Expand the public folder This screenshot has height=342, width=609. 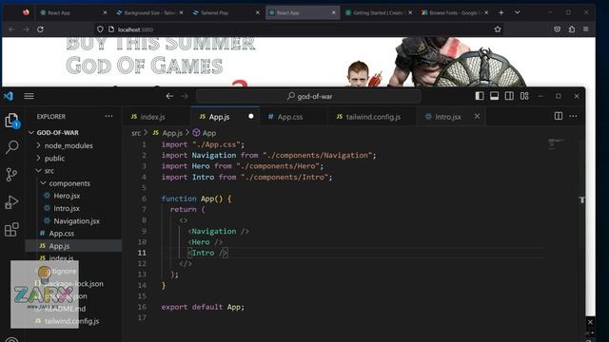[54, 159]
